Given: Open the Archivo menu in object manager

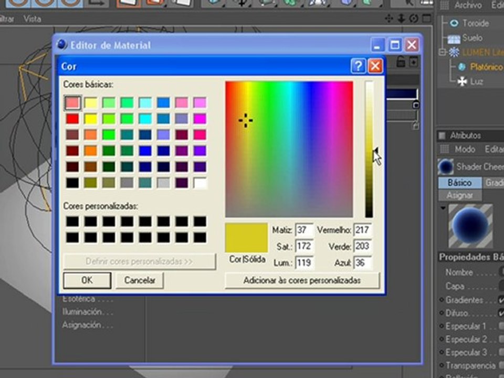Looking at the screenshot, I should (x=468, y=5).
